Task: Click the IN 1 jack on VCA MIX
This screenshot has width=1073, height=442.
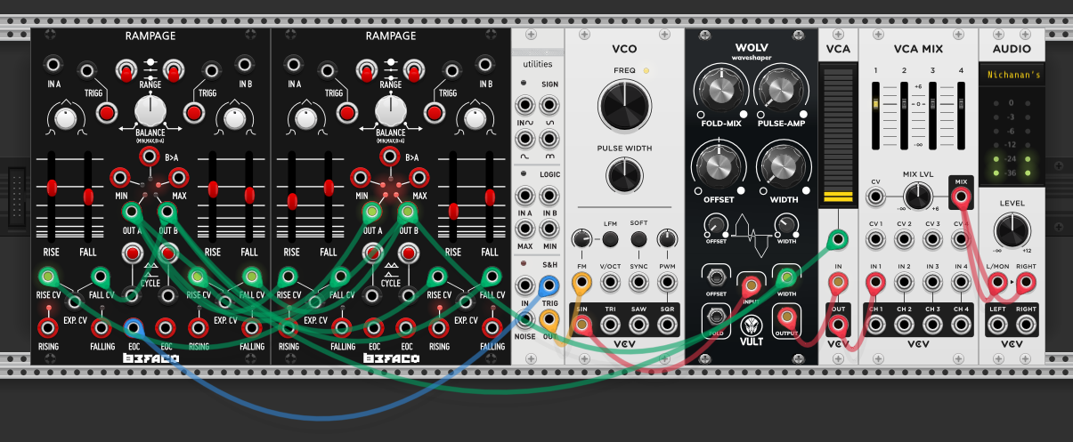Action: click(x=876, y=283)
